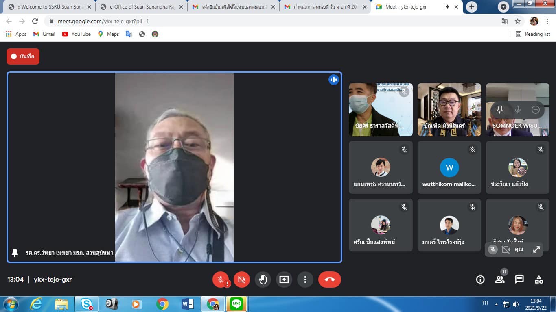
Task: Open the Chrome profile dropdown arrow by the tabs
Action: (503, 7)
